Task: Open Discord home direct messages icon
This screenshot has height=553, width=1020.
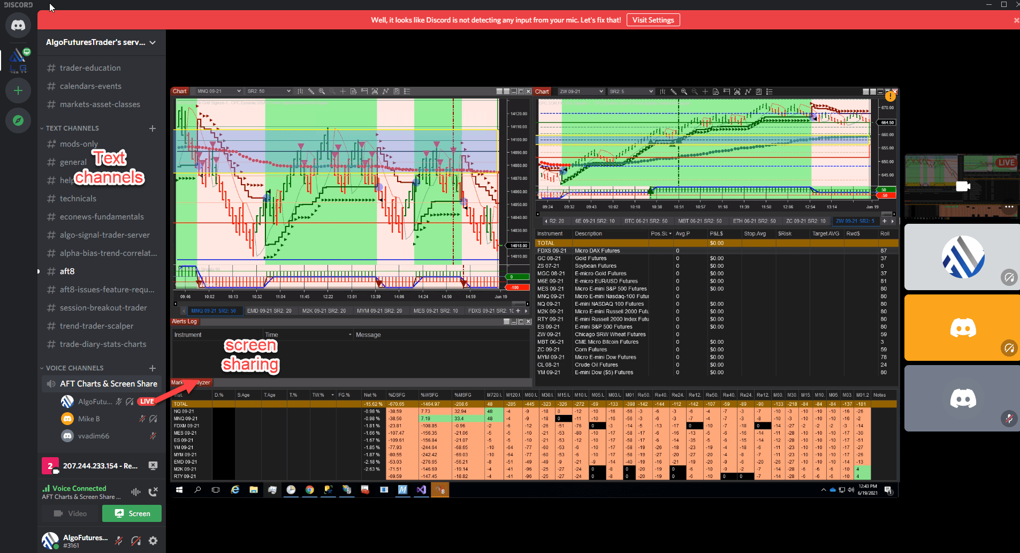Action: point(18,25)
